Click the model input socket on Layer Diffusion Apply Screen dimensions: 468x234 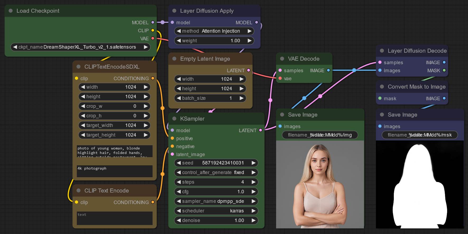172,22
